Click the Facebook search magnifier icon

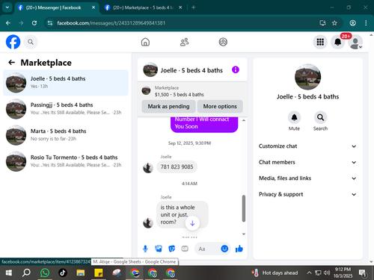click(31, 42)
